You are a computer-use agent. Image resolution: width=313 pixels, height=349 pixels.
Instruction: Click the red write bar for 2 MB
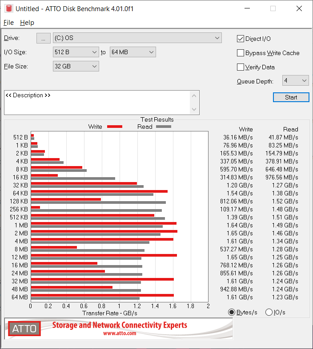[x=104, y=231]
